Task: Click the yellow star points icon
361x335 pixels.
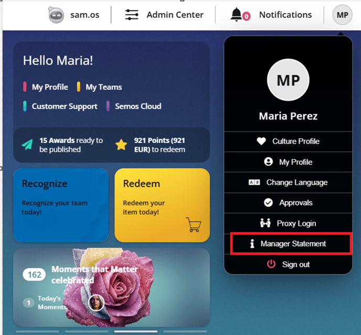Action: (x=121, y=145)
